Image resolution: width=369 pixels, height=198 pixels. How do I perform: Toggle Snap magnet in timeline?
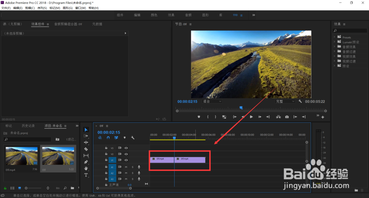[108, 138]
